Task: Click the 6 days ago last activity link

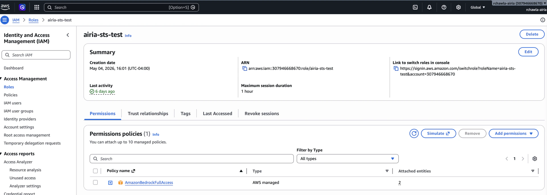Action: tap(105, 91)
